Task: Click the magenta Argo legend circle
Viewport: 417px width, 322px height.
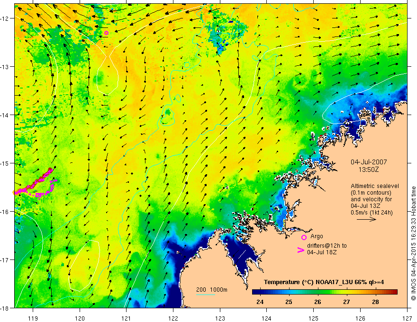Action: [304, 237]
